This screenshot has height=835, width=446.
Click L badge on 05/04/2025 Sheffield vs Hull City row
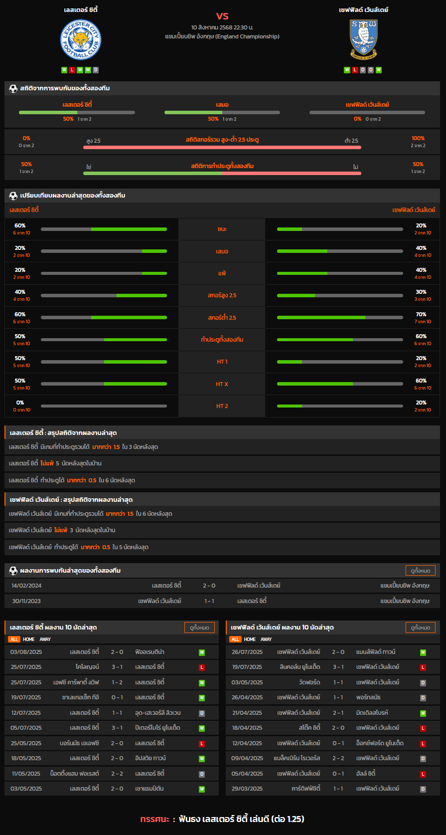(x=423, y=774)
